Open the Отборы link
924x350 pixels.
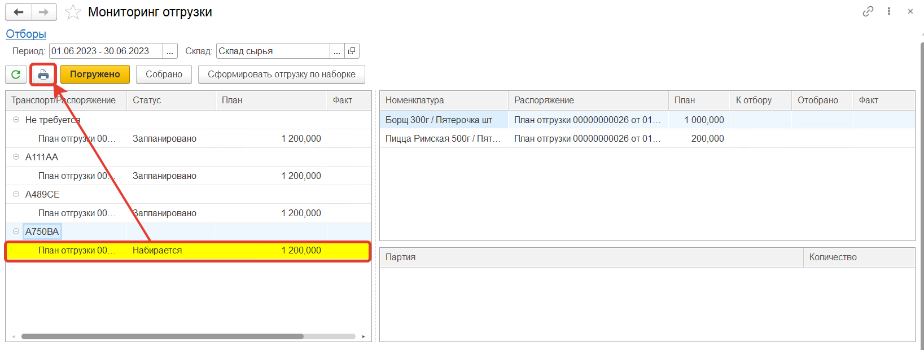(x=26, y=34)
